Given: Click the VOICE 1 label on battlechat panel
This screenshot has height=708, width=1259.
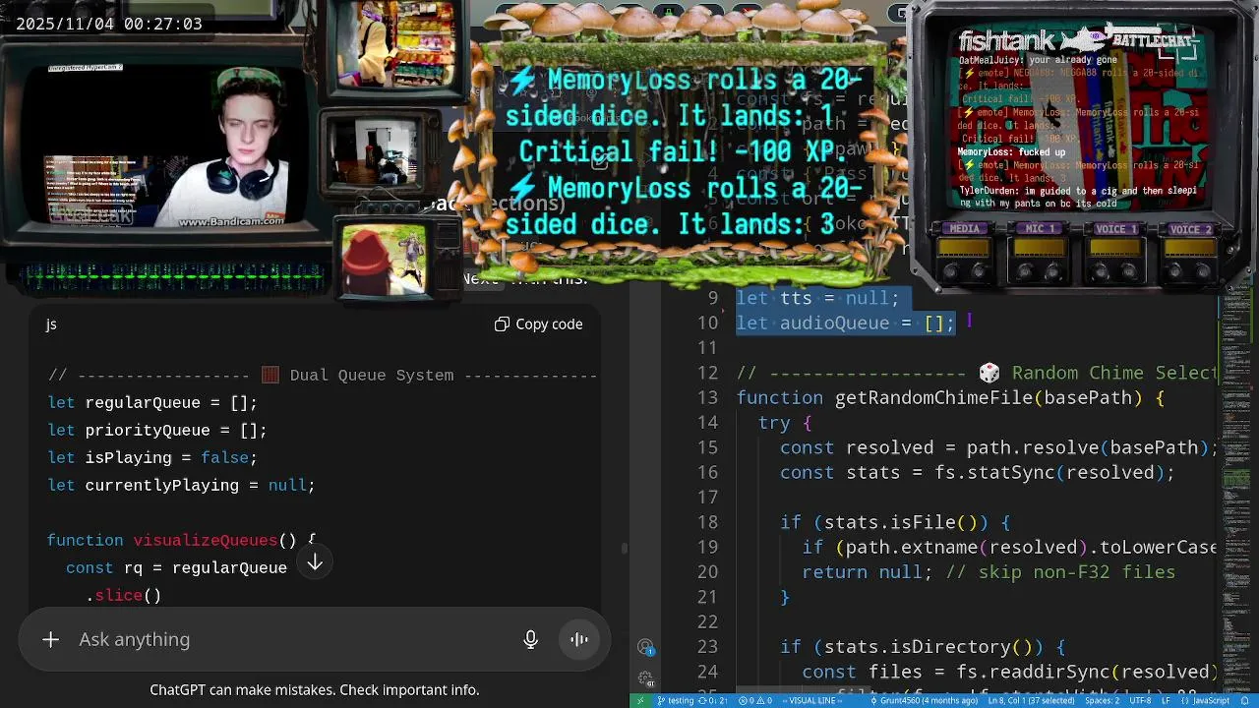Looking at the screenshot, I should pos(1115,229).
